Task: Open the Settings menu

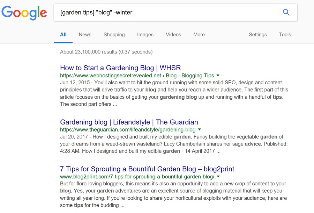Action: 258,35
